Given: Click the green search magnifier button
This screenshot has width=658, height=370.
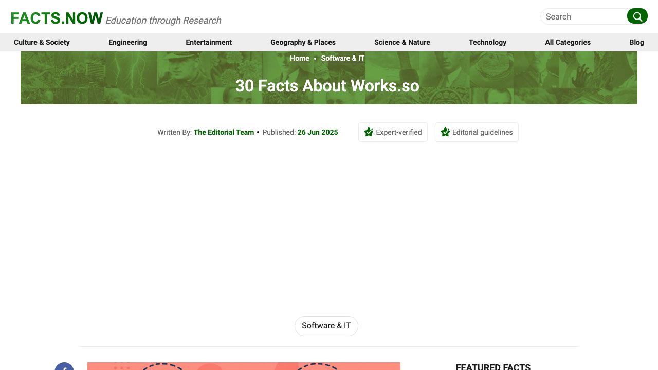Looking at the screenshot, I should pyautogui.click(x=637, y=16).
